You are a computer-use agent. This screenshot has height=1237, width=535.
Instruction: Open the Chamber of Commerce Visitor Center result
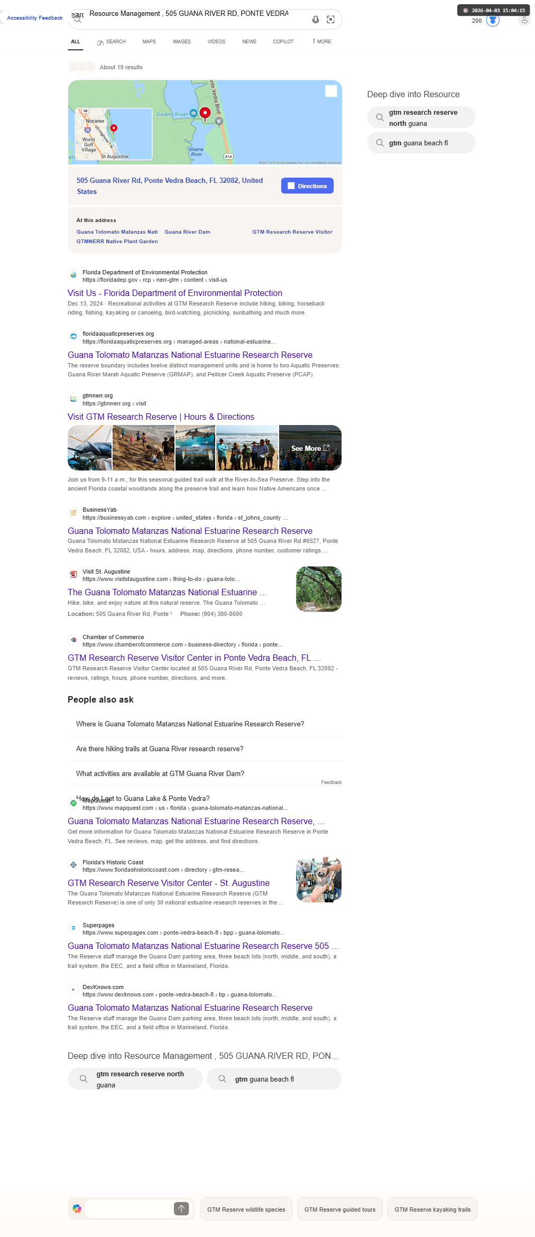click(x=194, y=658)
